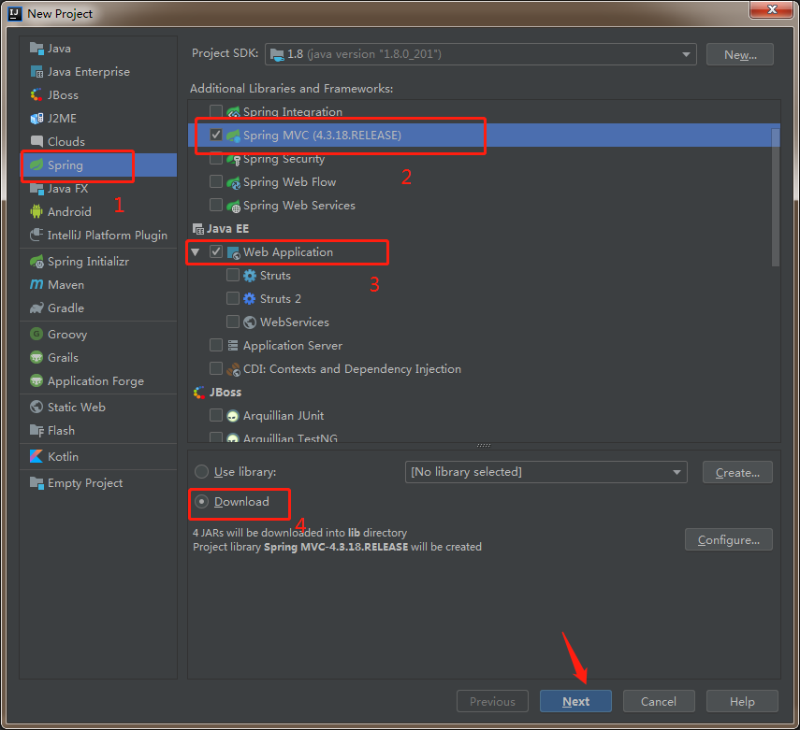Click the WebServices globe icon
This screenshot has width=800, height=730.
(x=250, y=322)
